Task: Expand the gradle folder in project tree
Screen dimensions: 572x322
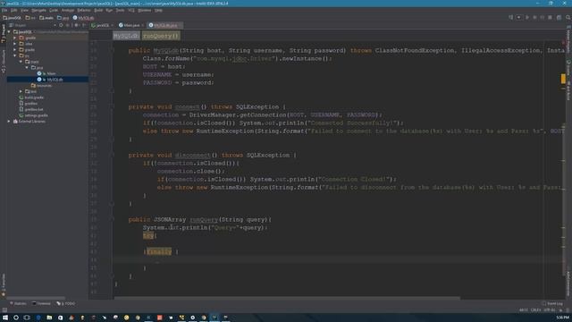Action: [x=15, y=50]
